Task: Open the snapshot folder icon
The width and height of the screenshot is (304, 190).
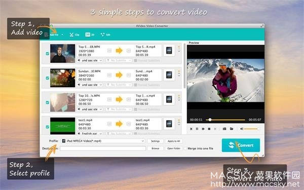Action: (232, 129)
